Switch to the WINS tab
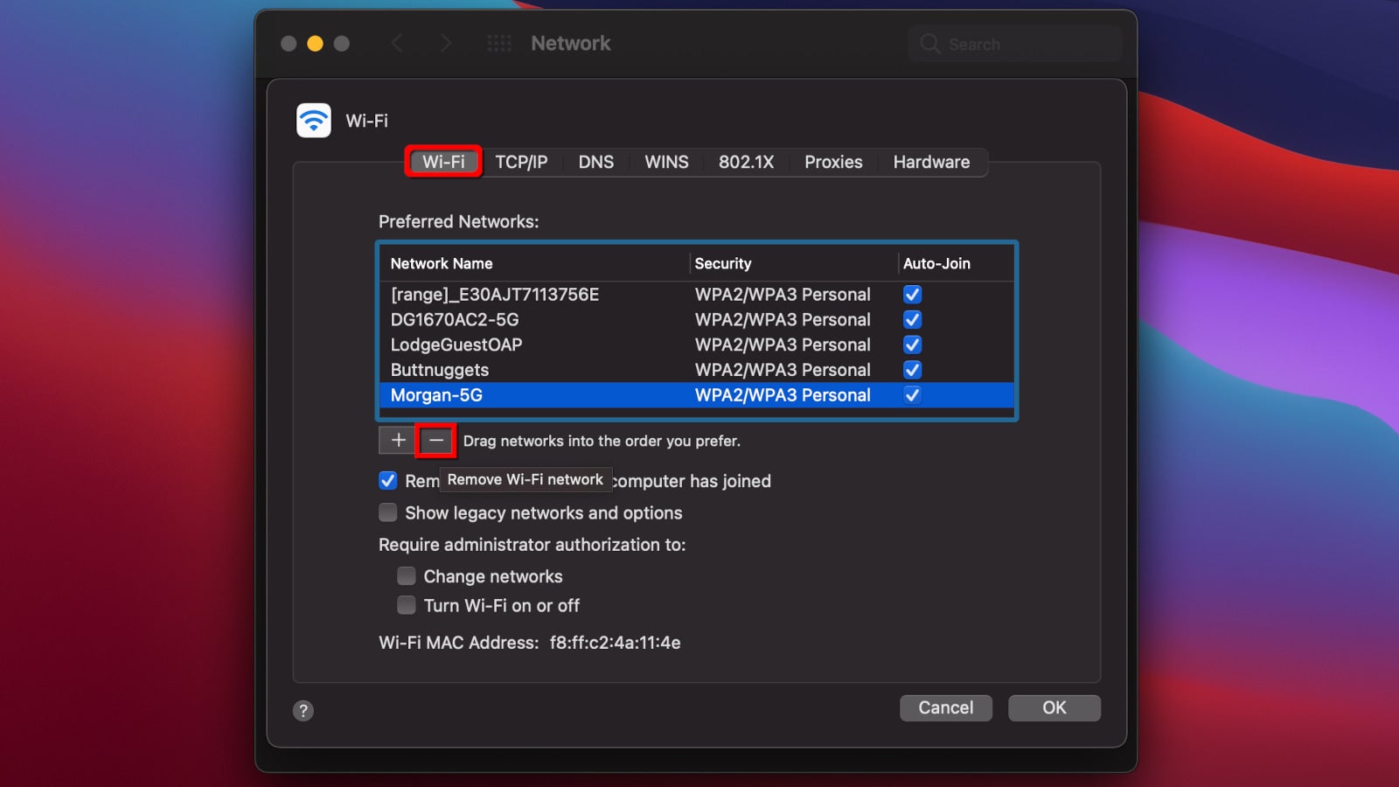The width and height of the screenshot is (1399, 787). click(666, 162)
